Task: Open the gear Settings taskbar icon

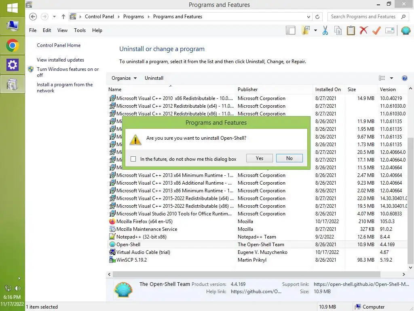Action: (x=13, y=65)
